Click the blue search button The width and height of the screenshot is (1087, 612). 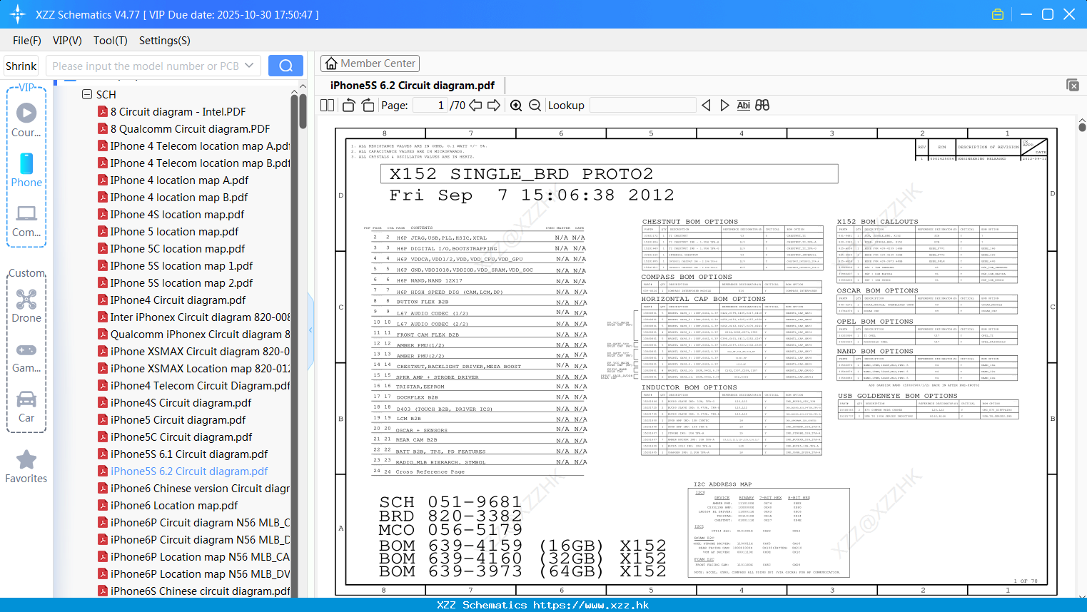[x=285, y=66]
